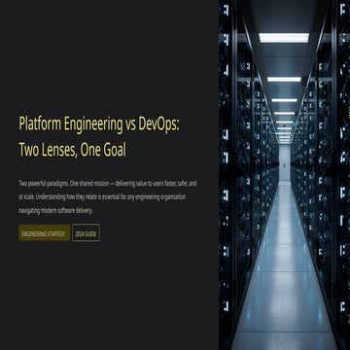The height and width of the screenshot is (350, 350).
Task: Click the subtitle "Two Lenses, One Goal"
Action: click(x=72, y=150)
